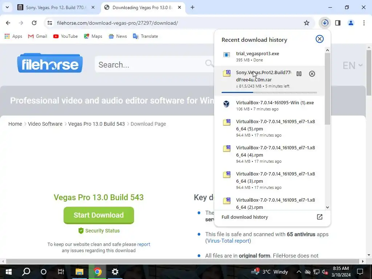This screenshot has height=279, width=372.
Task: Cancel the Sony.Vegas.Pro12 rar download
Action: (312, 74)
